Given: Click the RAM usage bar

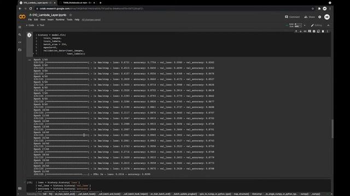Looking at the screenshot, I should pyautogui.click(x=298, y=24).
